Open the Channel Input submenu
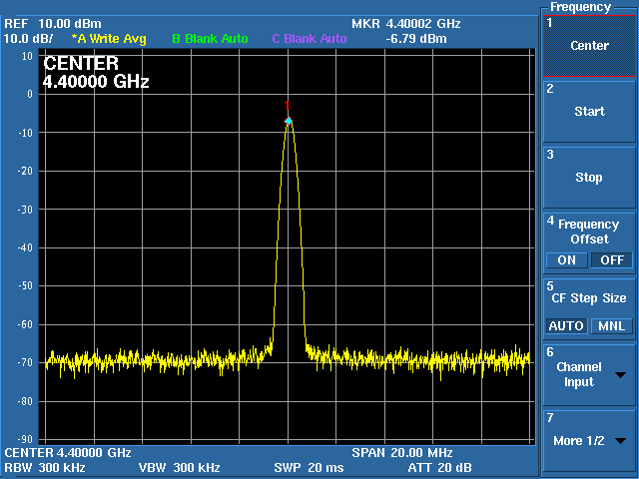 [x=589, y=375]
